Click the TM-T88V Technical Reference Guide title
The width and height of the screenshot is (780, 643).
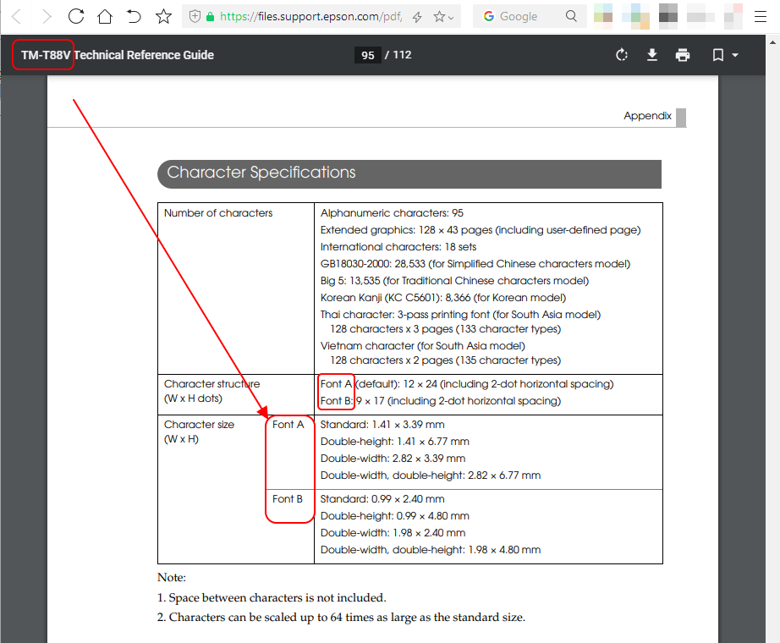click(x=118, y=55)
